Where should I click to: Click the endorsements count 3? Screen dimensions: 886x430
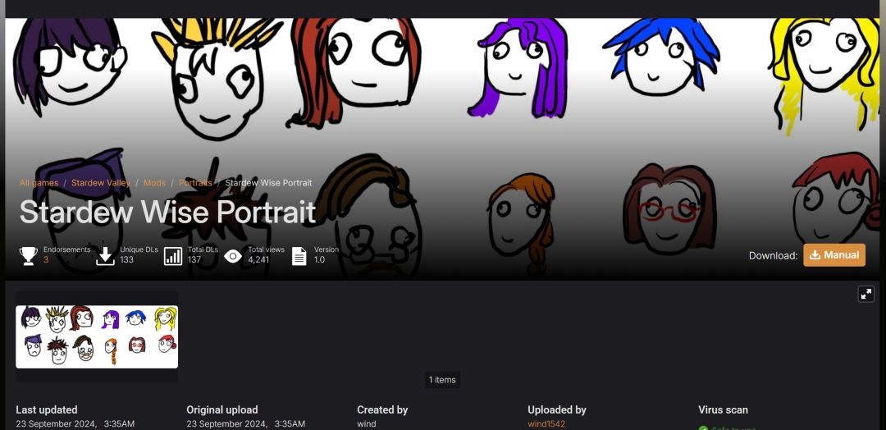(46, 260)
